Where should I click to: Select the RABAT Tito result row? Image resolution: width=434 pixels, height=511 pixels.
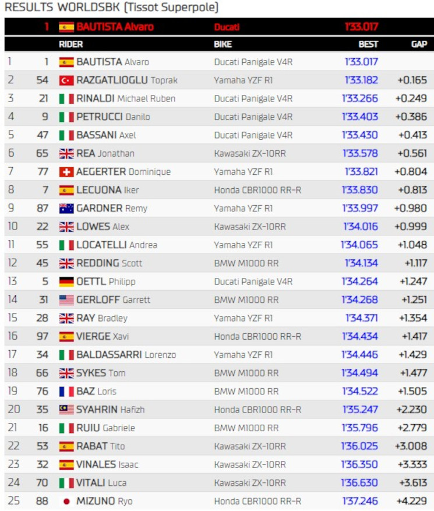pyautogui.click(x=219, y=446)
